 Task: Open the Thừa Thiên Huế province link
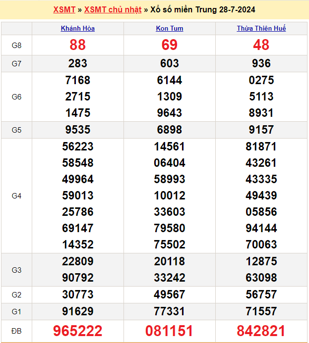coord(261,29)
